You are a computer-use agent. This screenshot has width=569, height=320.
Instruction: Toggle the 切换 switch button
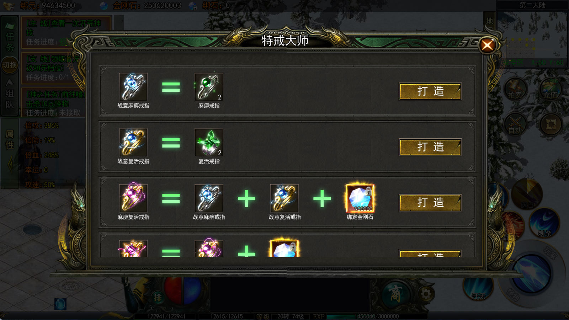[x=10, y=65]
